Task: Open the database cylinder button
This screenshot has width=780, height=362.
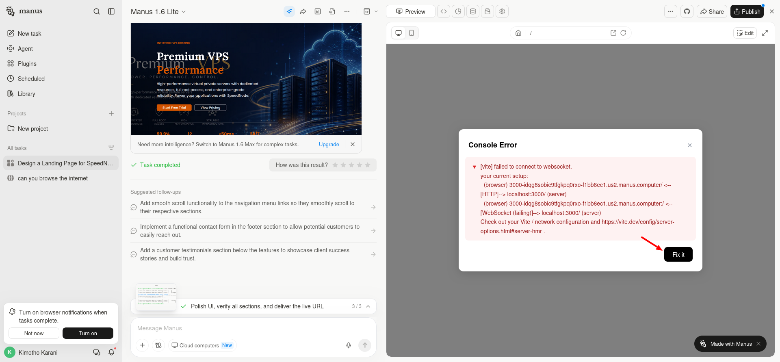Action: (x=473, y=11)
